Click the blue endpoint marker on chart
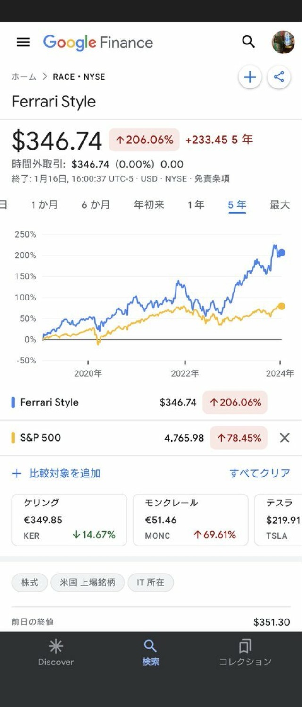Viewport: 302px width, 707px height. coord(282,253)
